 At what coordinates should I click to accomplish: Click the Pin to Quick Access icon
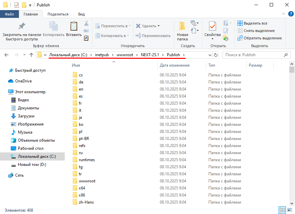(x=22, y=26)
